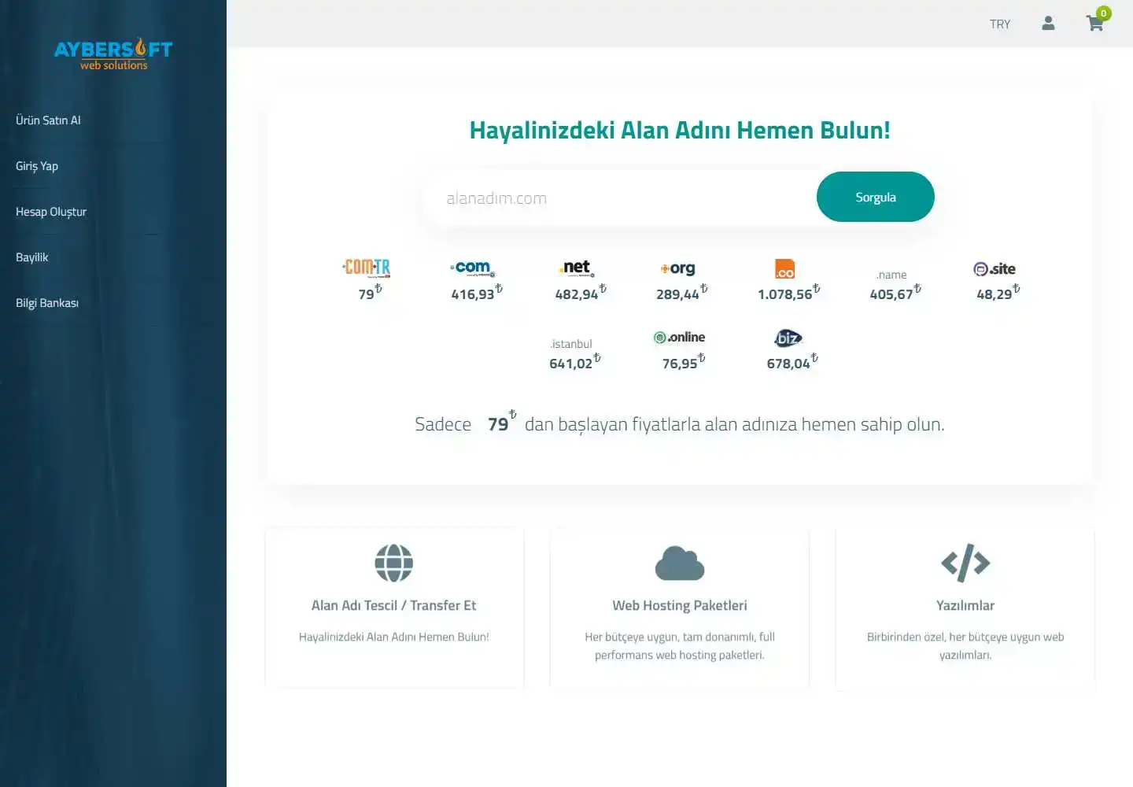Click the 678,04 price under .biz
Screen dimensions: 1133x787
pos(792,362)
